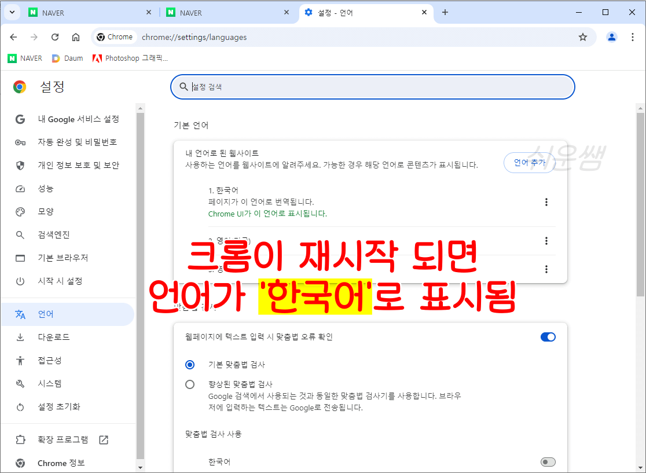Viewport: 646px width, 473px height.
Task: Select 향상된 맞춤법 검사 option
Action: point(190,383)
